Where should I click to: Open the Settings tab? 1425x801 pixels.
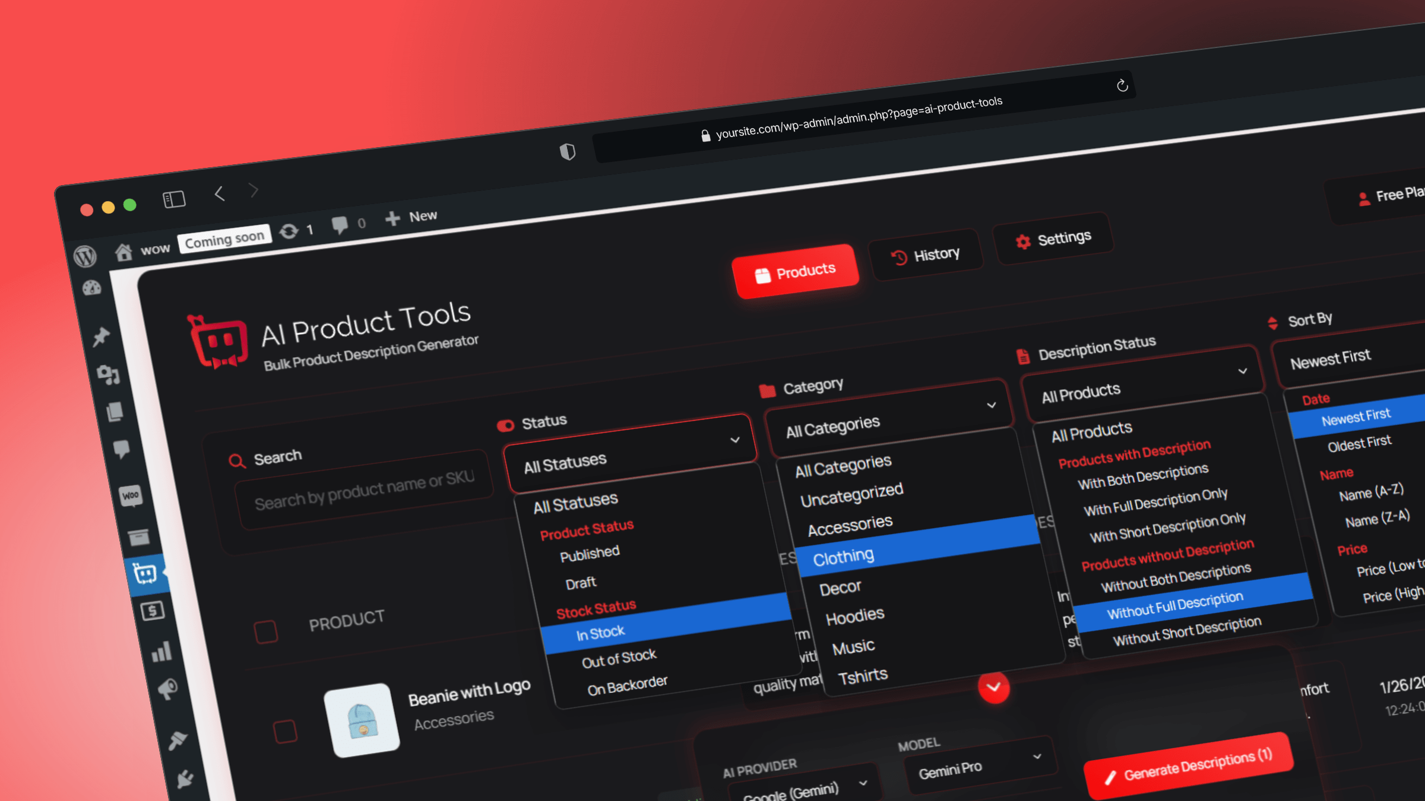1053,239
